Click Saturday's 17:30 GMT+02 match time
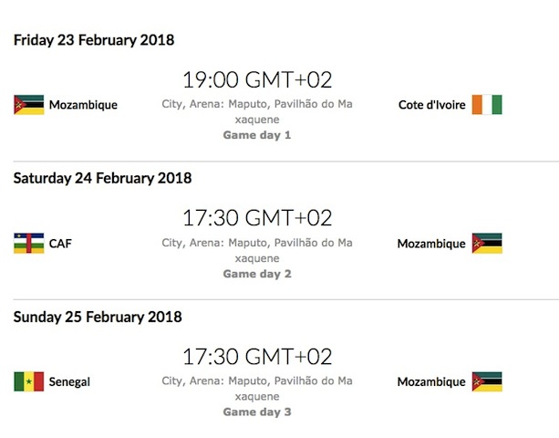Viewport: 559px width, 438px height. pyautogui.click(x=257, y=218)
